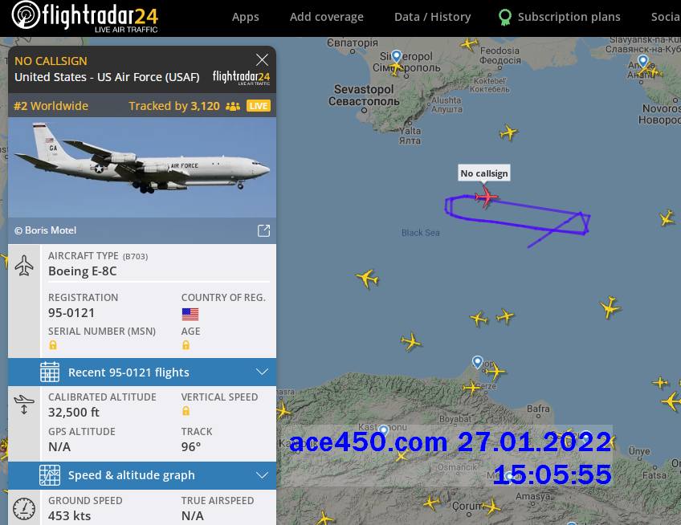Click the Vertical Speed lock icon

(186, 411)
